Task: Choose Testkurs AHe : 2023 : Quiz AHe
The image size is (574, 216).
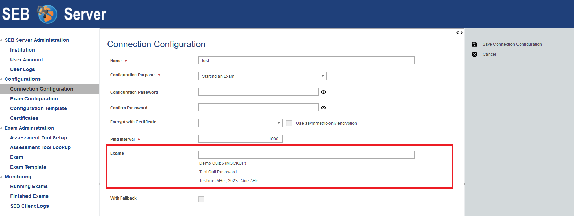Action: pyautogui.click(x=229, y=181)
